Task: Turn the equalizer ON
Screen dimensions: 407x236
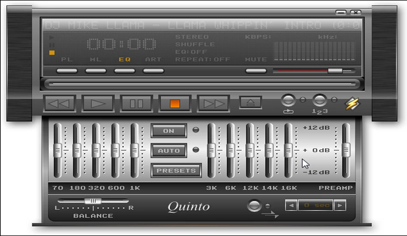Action: click(169, 131)
